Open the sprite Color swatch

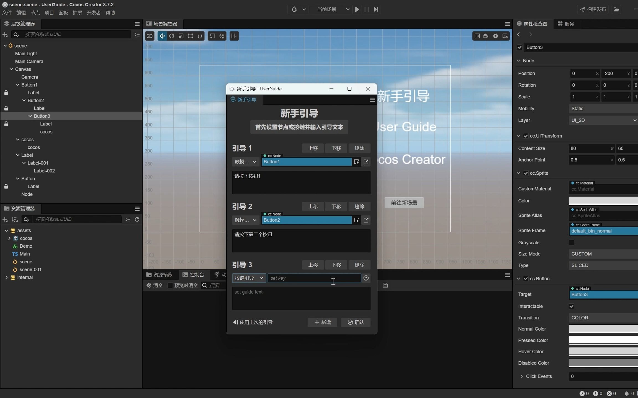603,201
